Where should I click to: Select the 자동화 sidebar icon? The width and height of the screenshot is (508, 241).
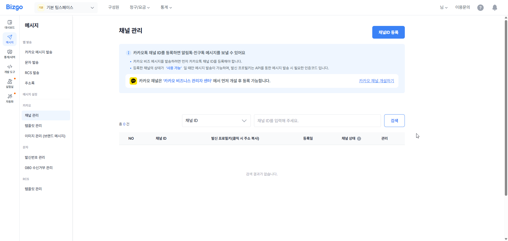click(x=10, y=98)
